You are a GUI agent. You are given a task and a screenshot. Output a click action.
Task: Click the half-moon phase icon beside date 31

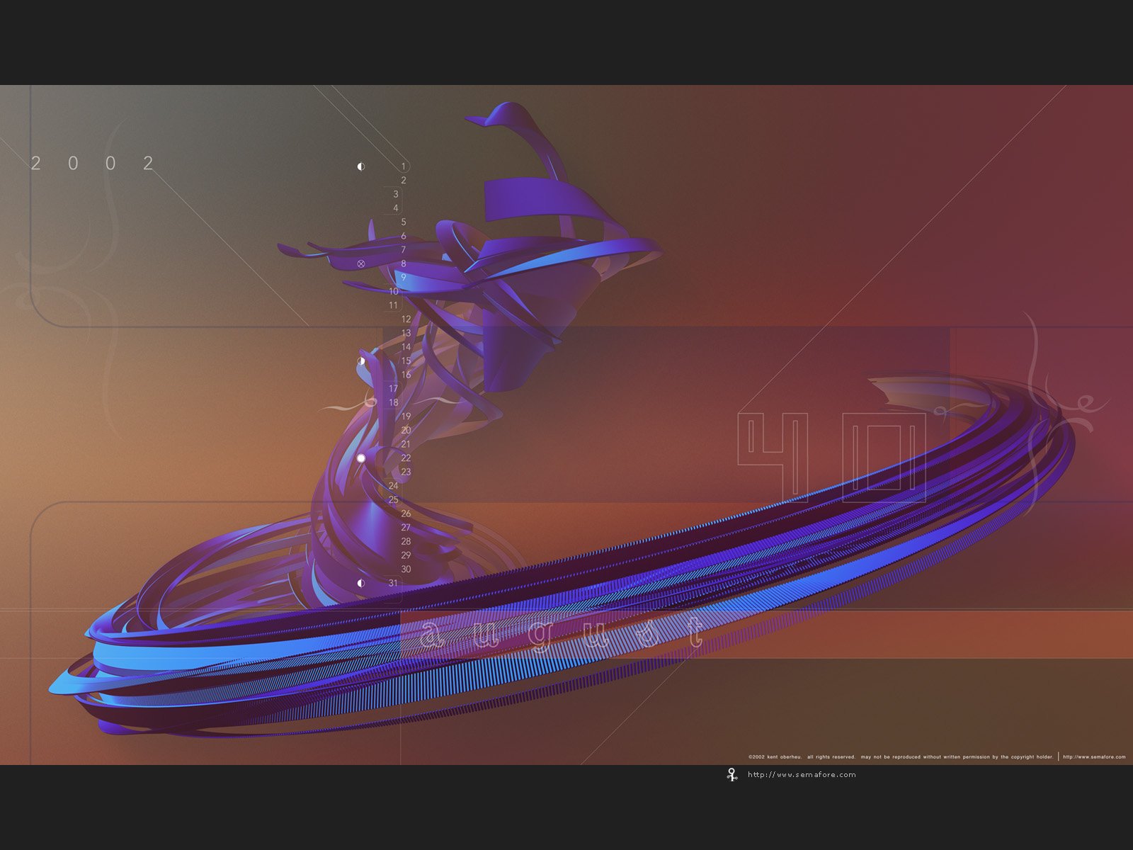pyautogui.click(x=361, y=583)
